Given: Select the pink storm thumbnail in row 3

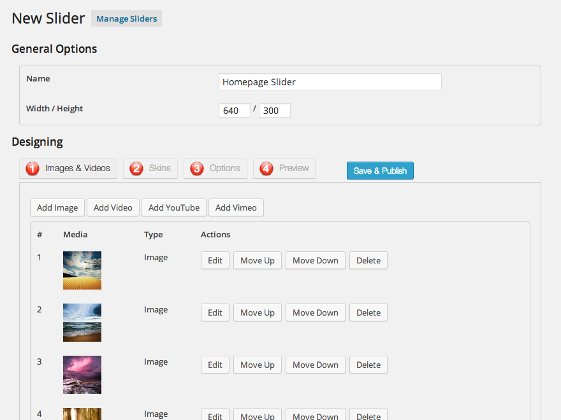Looking at the screenshot, I should [82, 375].
